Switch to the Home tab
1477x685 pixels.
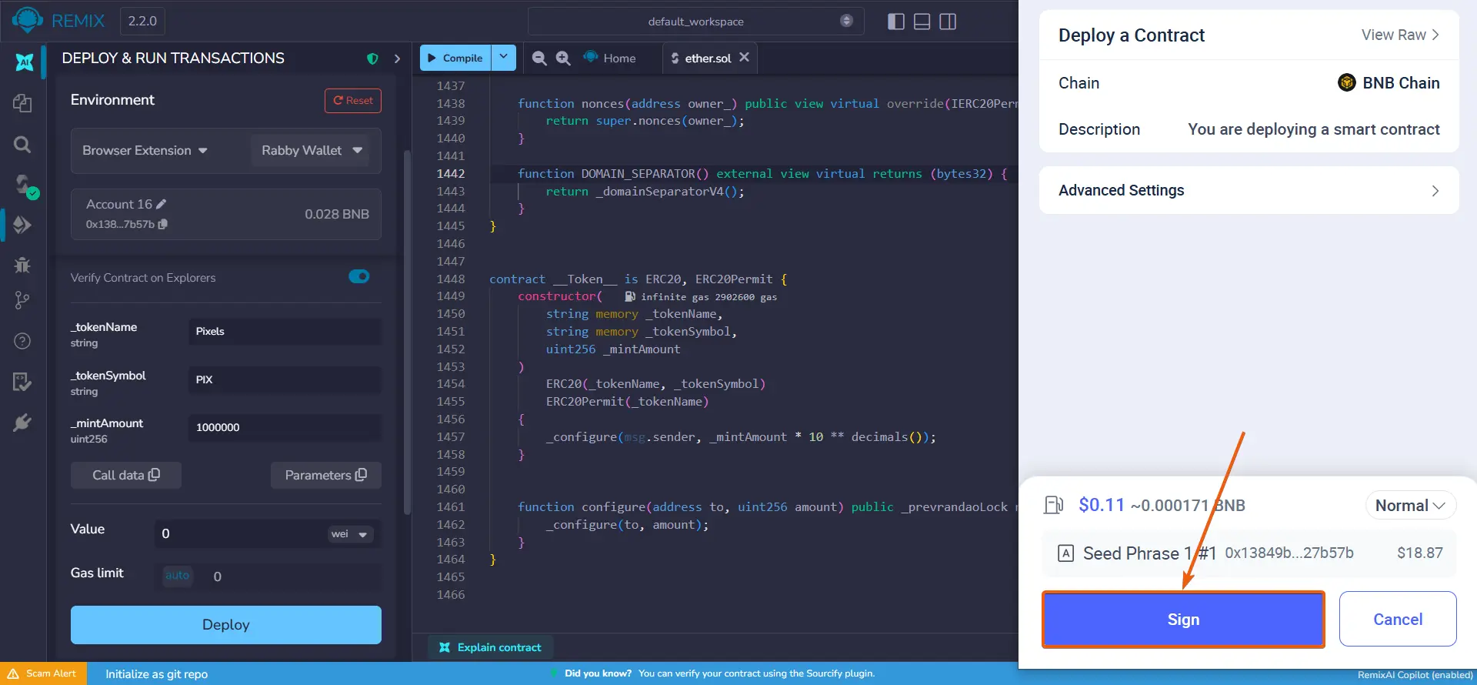pyautogui.click(x=610, y=58)
